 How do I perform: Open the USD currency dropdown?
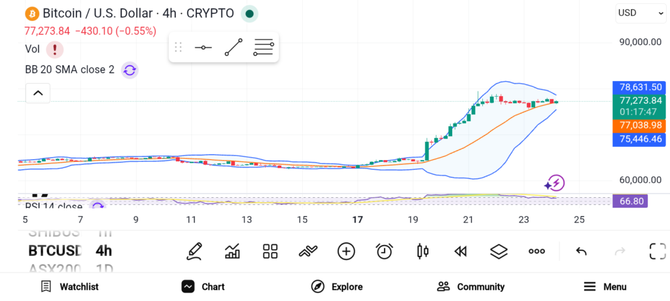point(641,13)
